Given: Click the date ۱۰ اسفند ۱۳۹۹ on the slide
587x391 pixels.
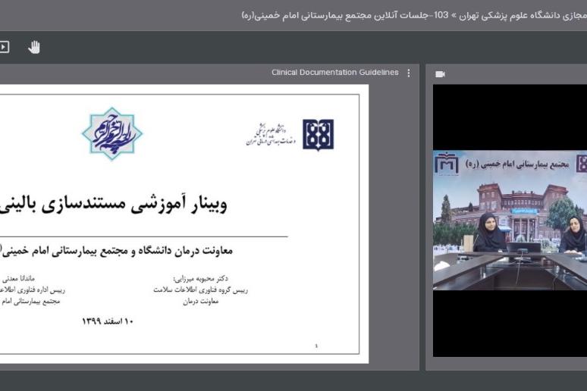Looking at the screenshot, I should point(107,321).
